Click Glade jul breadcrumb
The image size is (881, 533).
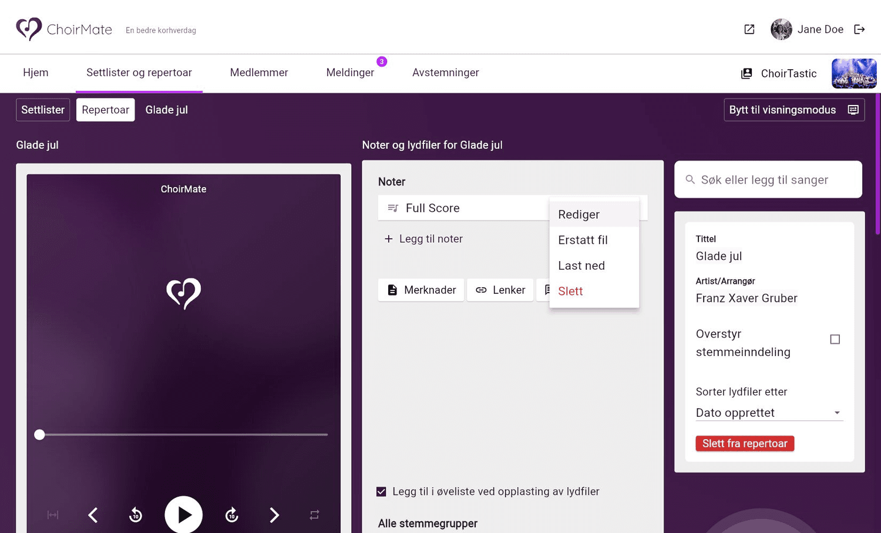[x=167, y=110]
